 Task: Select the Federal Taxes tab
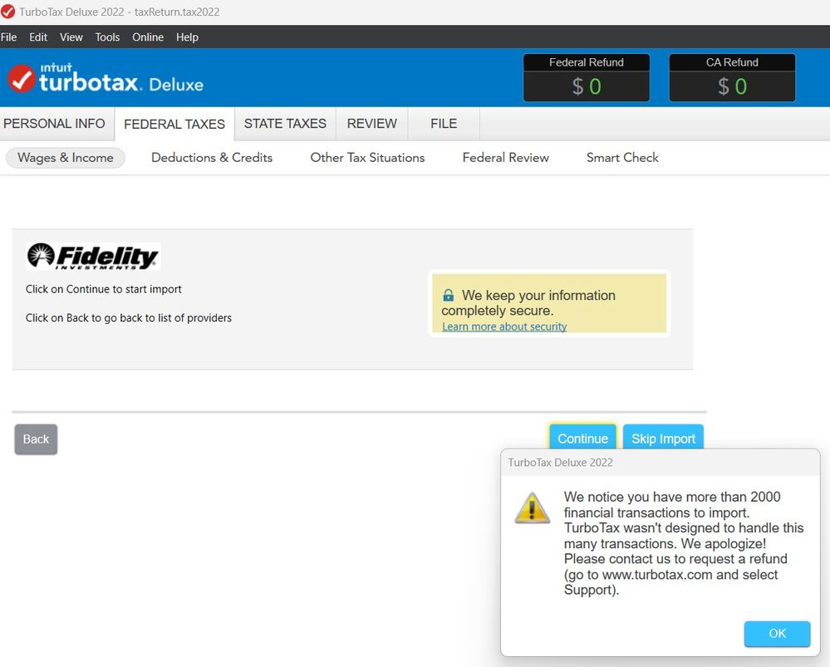(x=174, y=124)
